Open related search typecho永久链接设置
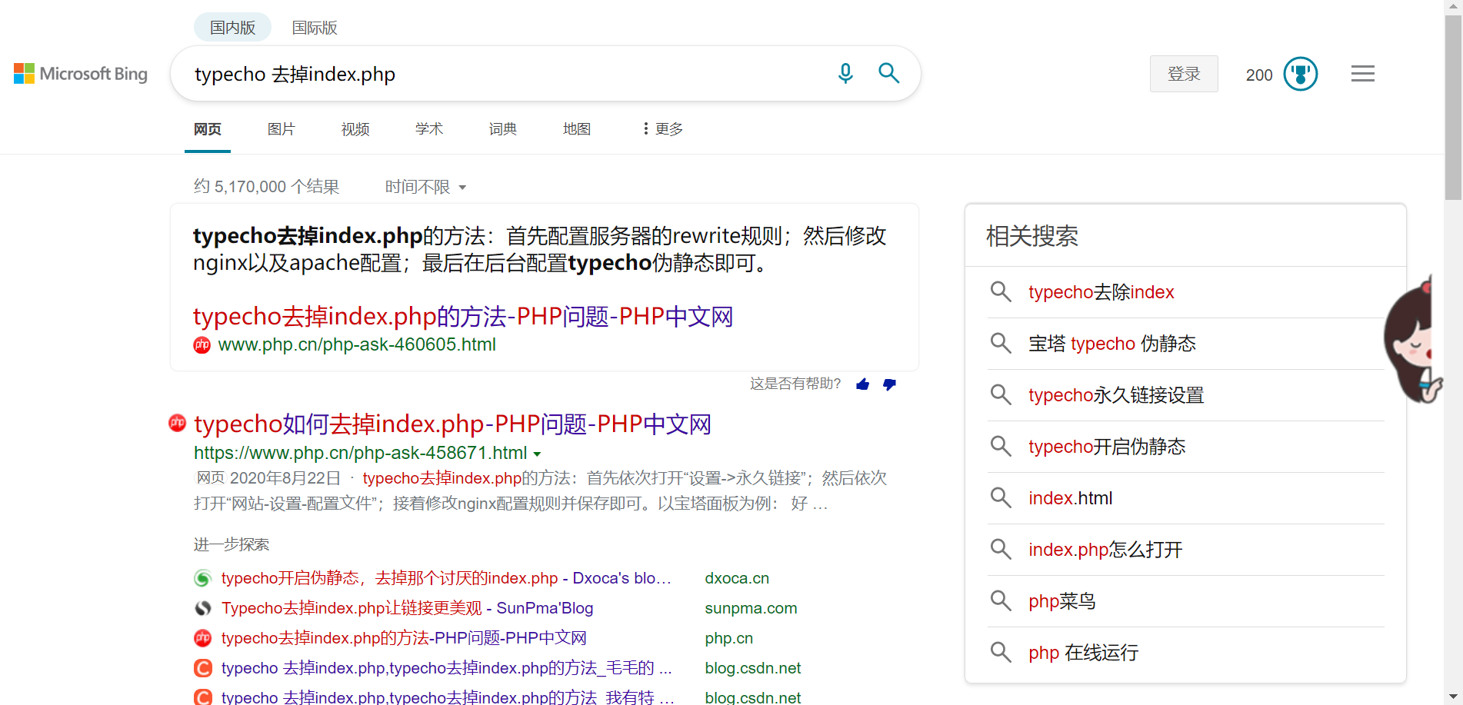1463x705 pixels. (x=1116, y=395)
